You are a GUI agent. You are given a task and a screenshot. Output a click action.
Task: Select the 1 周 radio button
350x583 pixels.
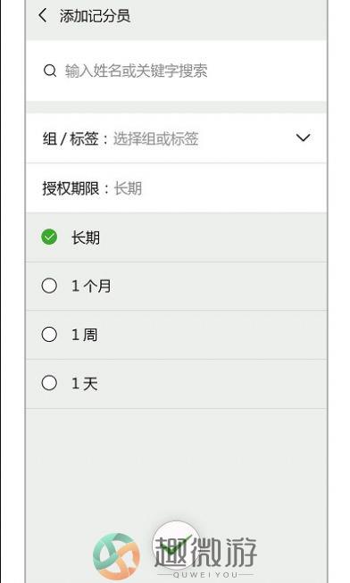[x=49, y=334]
